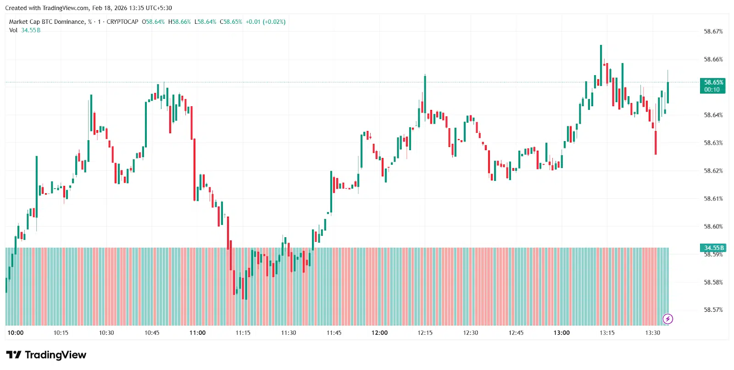Click the +0.01 (+0.02%) change value

pyautogui.click(x=265, y=22)
